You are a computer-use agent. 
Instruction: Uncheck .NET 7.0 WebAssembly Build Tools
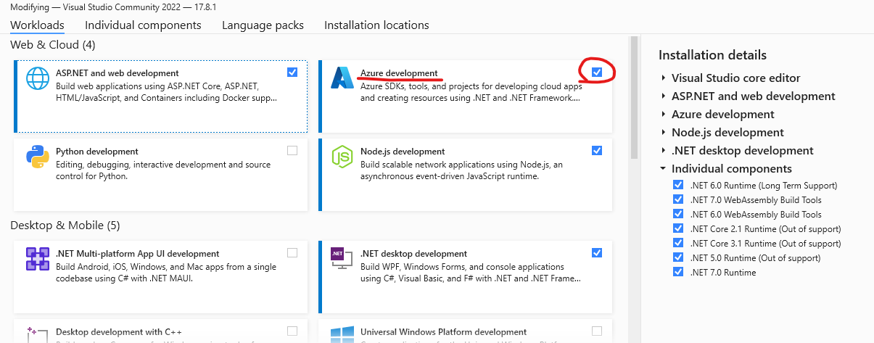pos(678,199)
